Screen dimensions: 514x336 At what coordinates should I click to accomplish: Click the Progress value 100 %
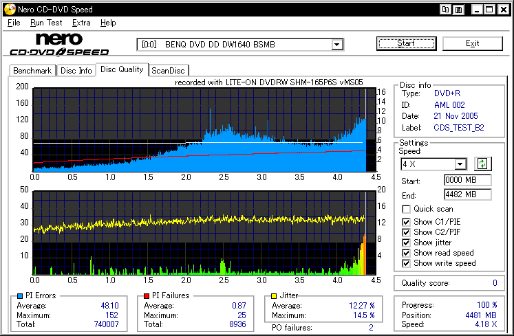click(486, 305)
